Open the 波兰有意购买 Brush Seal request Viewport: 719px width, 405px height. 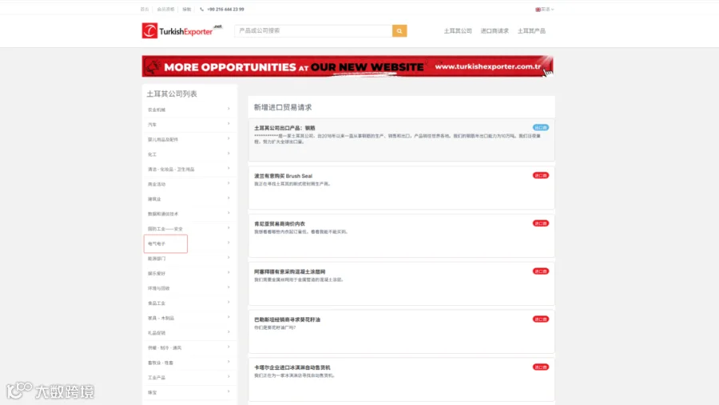click(x=283, y=176)
